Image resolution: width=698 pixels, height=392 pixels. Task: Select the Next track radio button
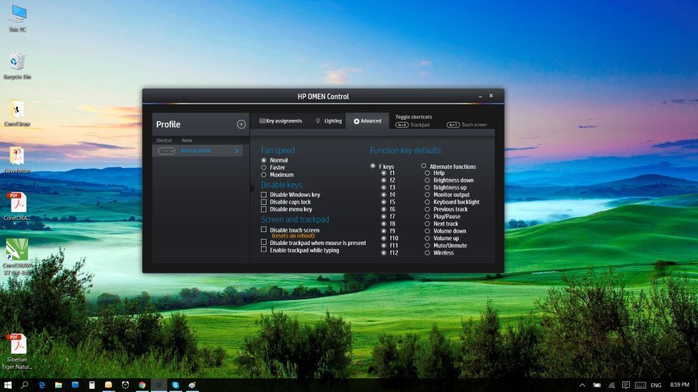point(427,224)
